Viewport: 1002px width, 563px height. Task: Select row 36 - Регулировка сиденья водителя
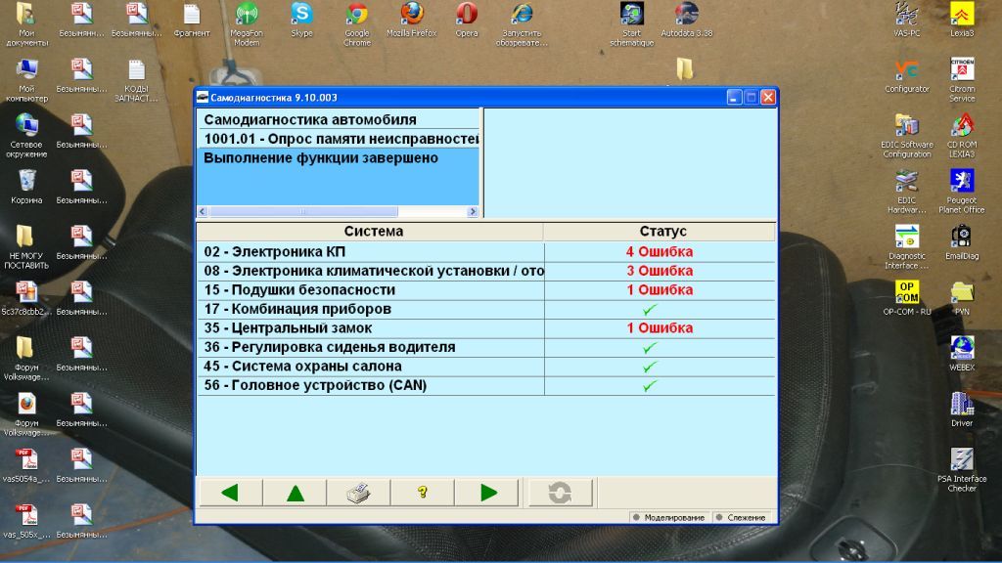pyautogui.click(x=485, y=347)
